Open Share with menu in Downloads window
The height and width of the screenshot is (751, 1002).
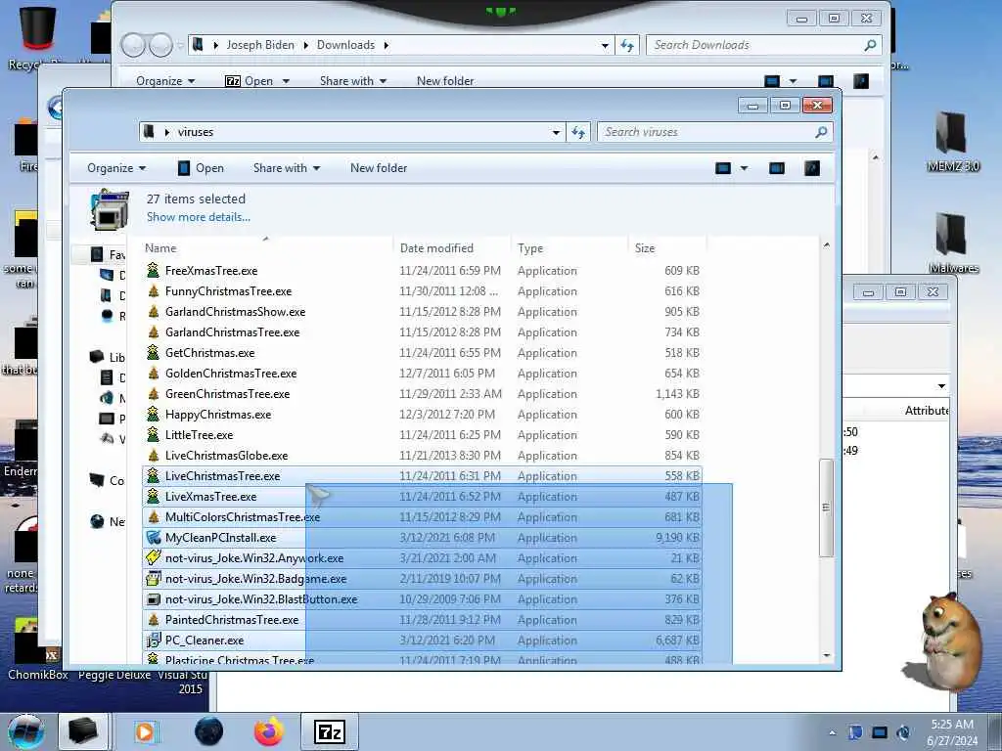tap(352, 81)
